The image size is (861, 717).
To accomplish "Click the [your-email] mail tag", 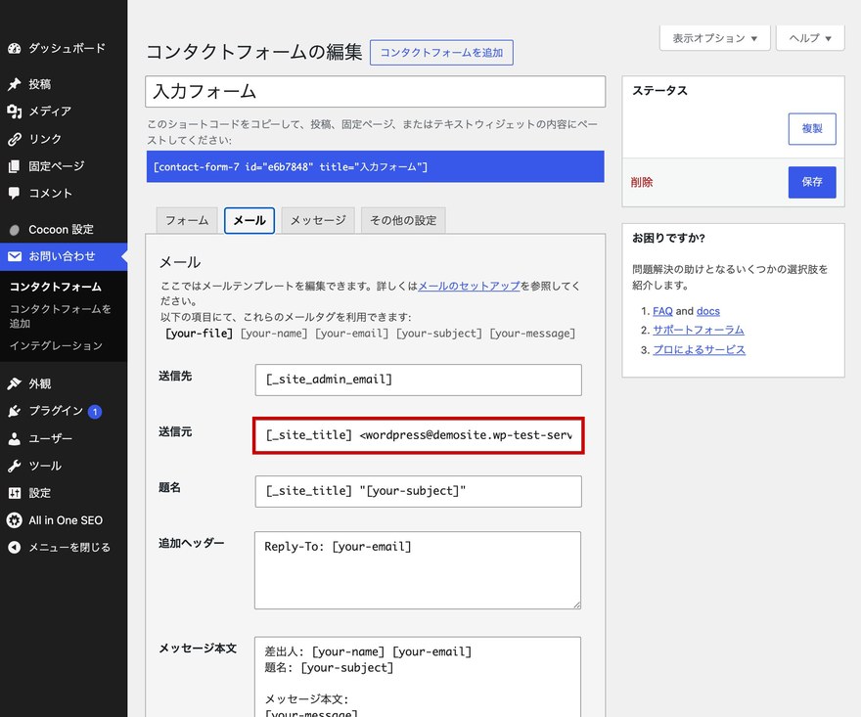I will [351, 334].
